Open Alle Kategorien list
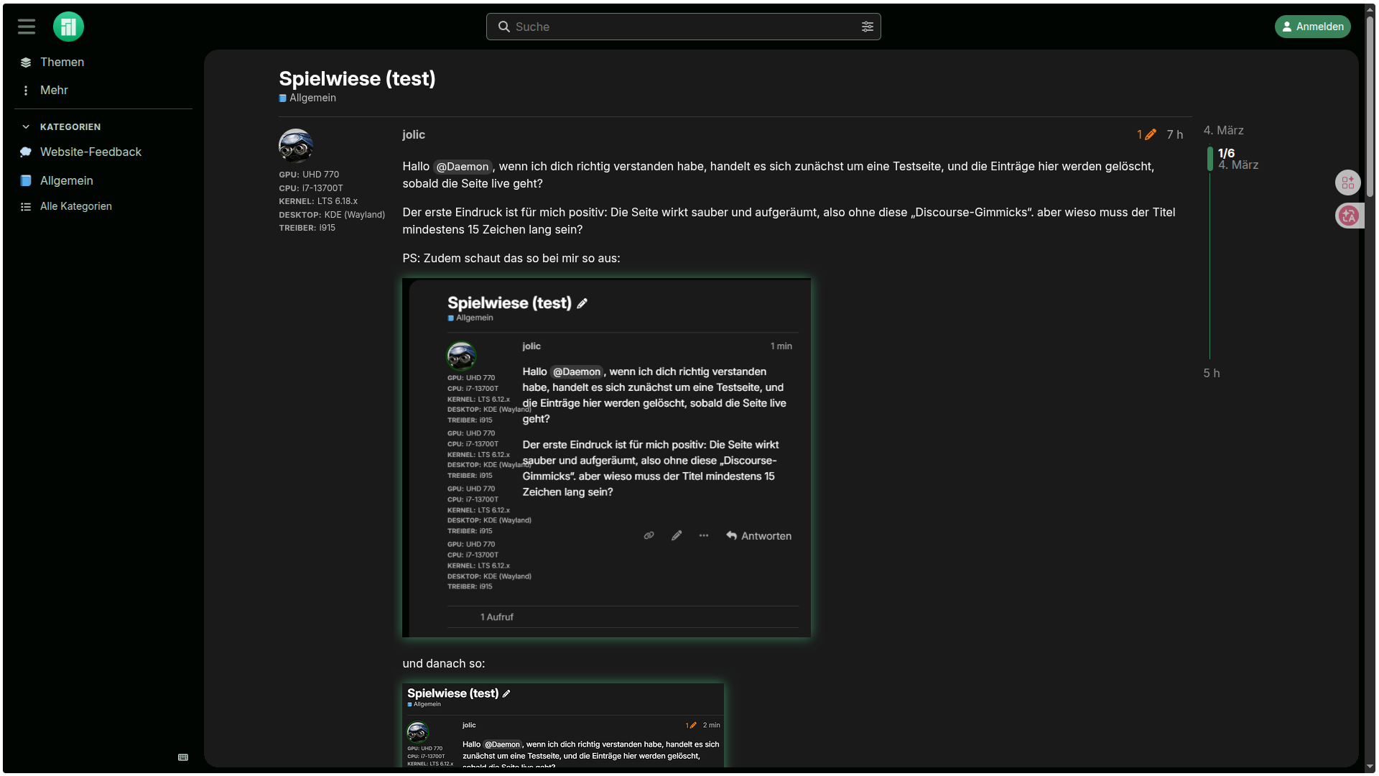Image resolution: width=1379 pixels, height=776 pixels. [x=75, y=206]
